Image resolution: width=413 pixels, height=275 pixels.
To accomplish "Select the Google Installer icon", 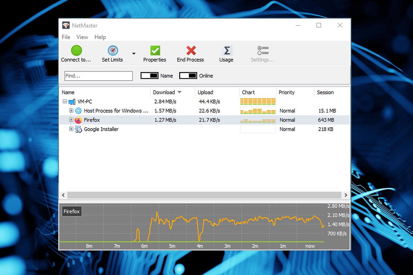I will point(78,129).
